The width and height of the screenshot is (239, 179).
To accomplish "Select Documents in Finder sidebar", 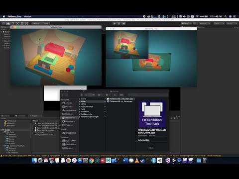I will coord(69,118).
